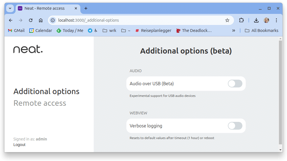The width and height of the screenshot is (287, 161).
Task: Click the Experimental support for USB audio text
Action: tap(163, 96)
